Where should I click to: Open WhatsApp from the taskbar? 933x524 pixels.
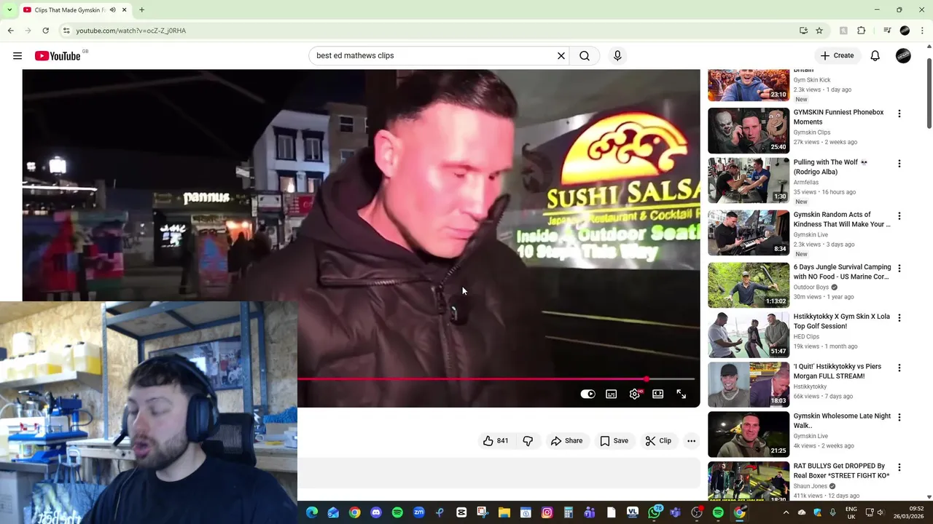pos(654,512)
